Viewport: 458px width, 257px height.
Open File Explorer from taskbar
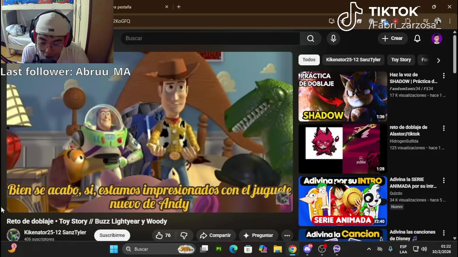tap(278, 249)
